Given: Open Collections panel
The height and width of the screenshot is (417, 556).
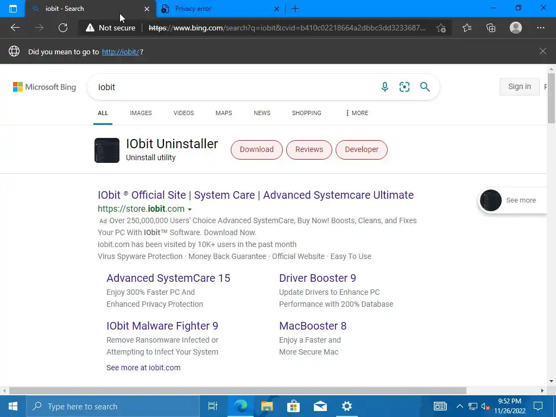Looking at the screenshot, I should 491,28.
